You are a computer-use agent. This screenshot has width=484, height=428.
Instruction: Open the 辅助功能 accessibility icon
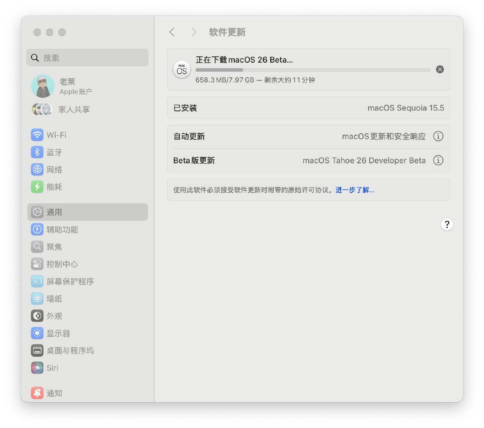click(37, 229)
